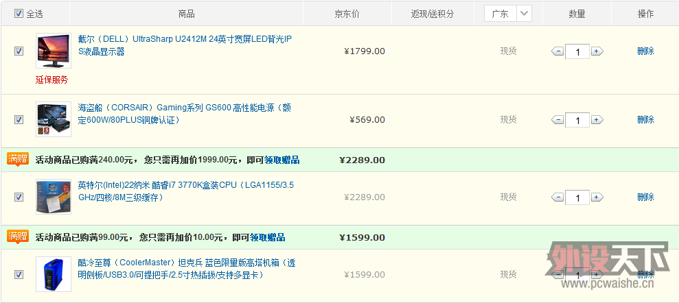Click the bold ¥2289.00 promotion subtotal
Viewport: 679px width, 303px height.
pos(362,160)
